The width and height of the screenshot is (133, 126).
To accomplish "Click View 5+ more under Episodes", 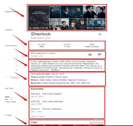I will tap(37, 117).
